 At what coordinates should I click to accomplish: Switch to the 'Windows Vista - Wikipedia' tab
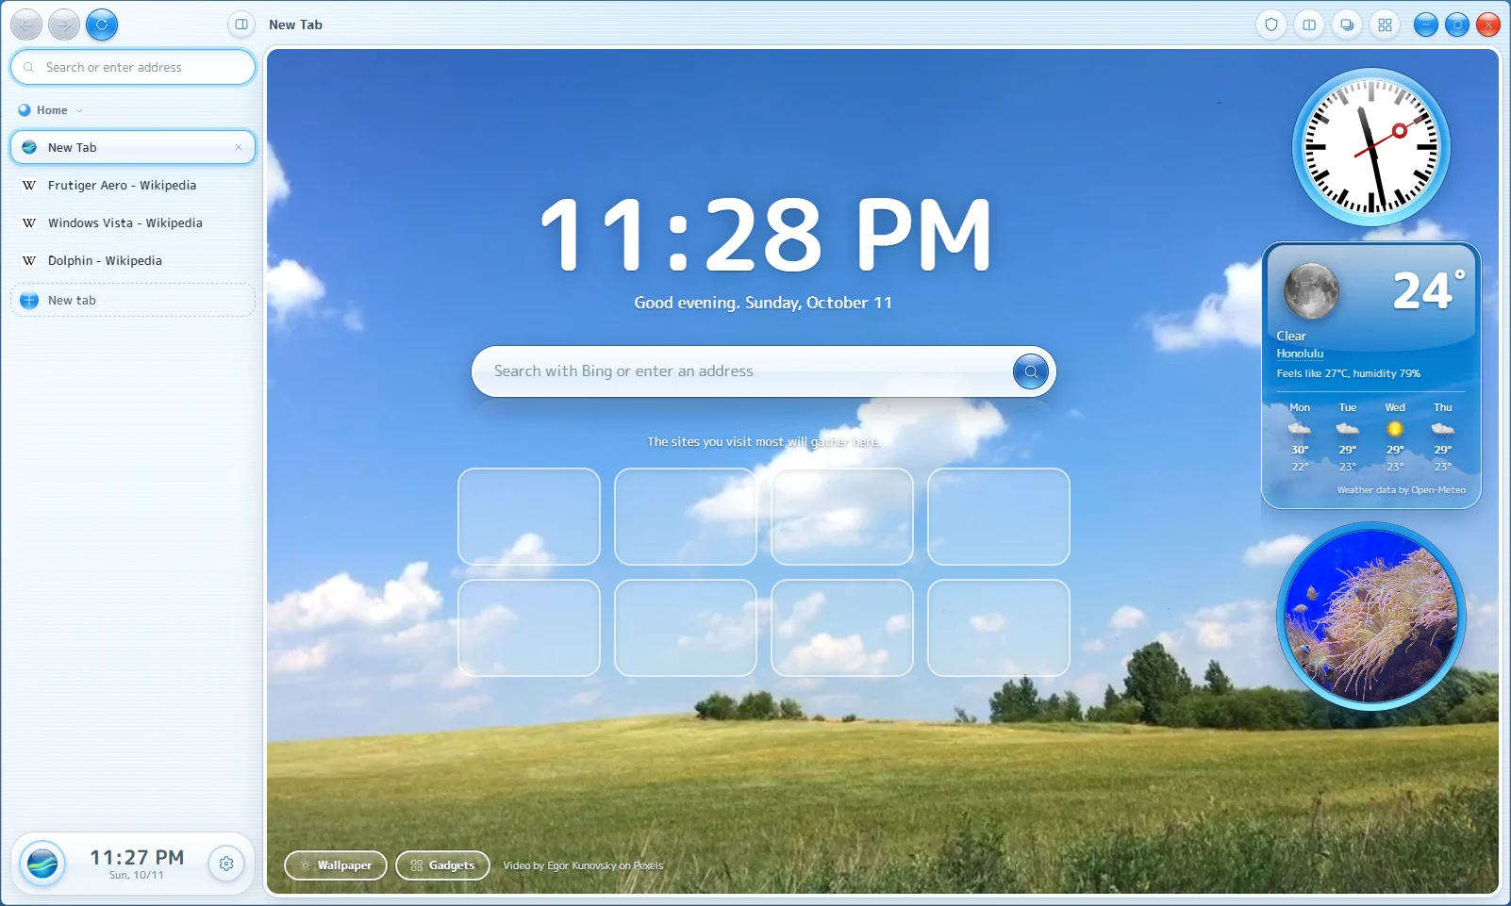pyautogui.click(x=133, y=222)
